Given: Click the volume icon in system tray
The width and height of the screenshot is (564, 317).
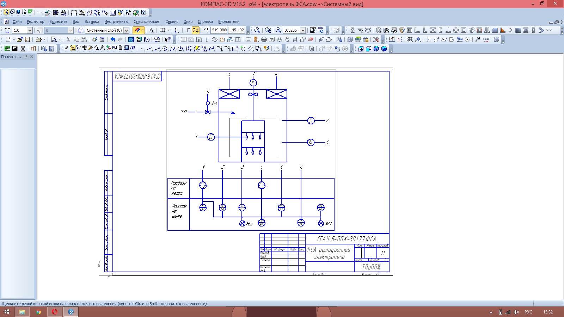Looking at the screenshot, I should (x=516, y=312).
